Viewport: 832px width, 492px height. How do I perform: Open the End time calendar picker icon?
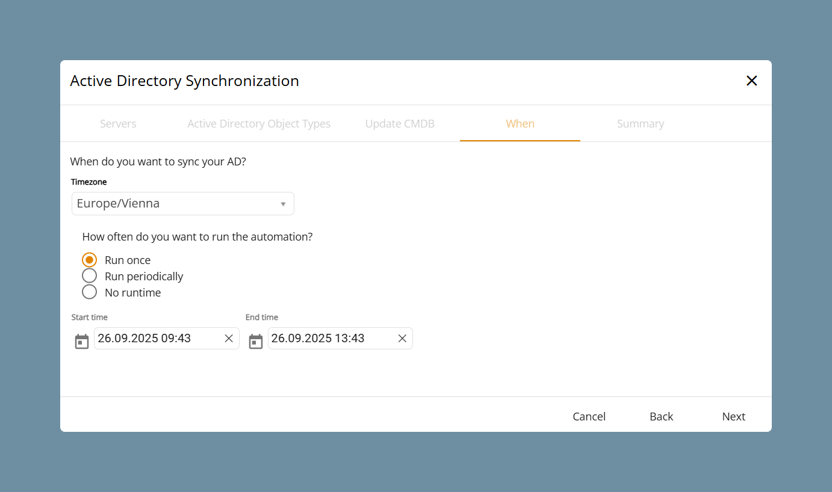coord(256,342)
